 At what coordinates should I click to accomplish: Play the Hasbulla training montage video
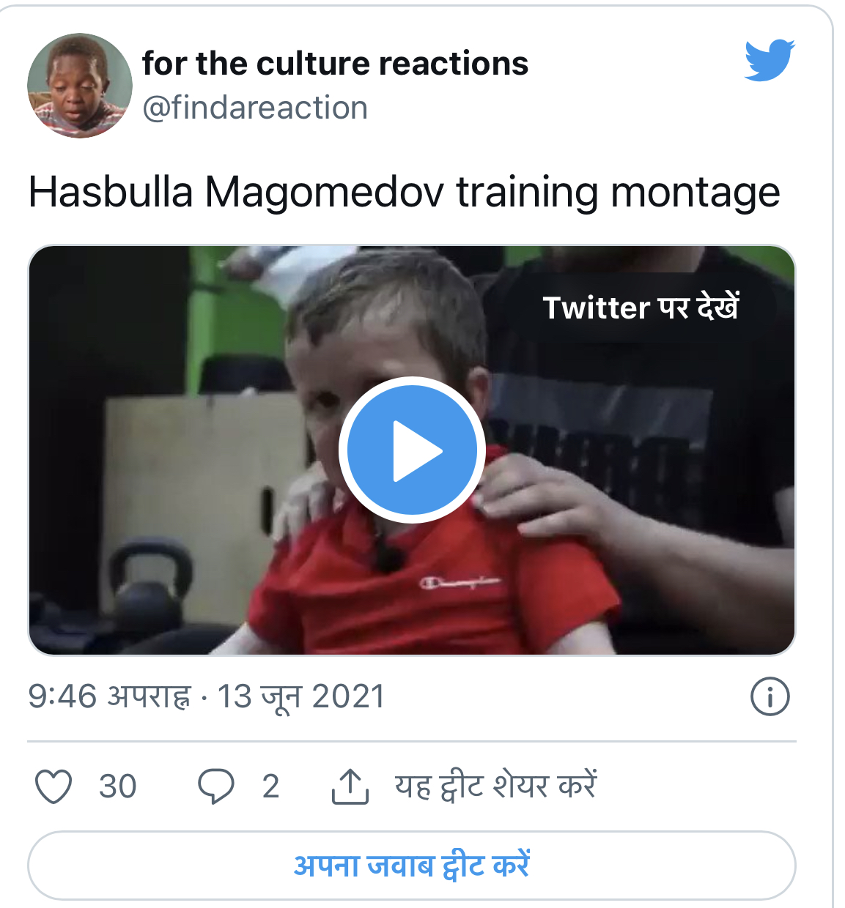pyautogui.click(x=412, y=450)
